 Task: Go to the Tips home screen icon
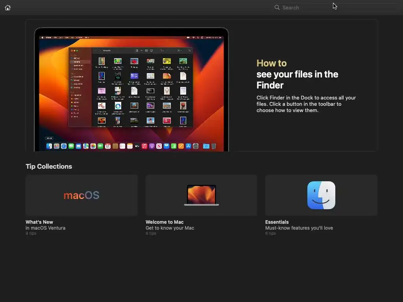(8, 8)
